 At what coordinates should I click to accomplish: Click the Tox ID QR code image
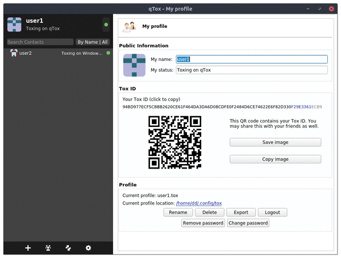point(175,142)
